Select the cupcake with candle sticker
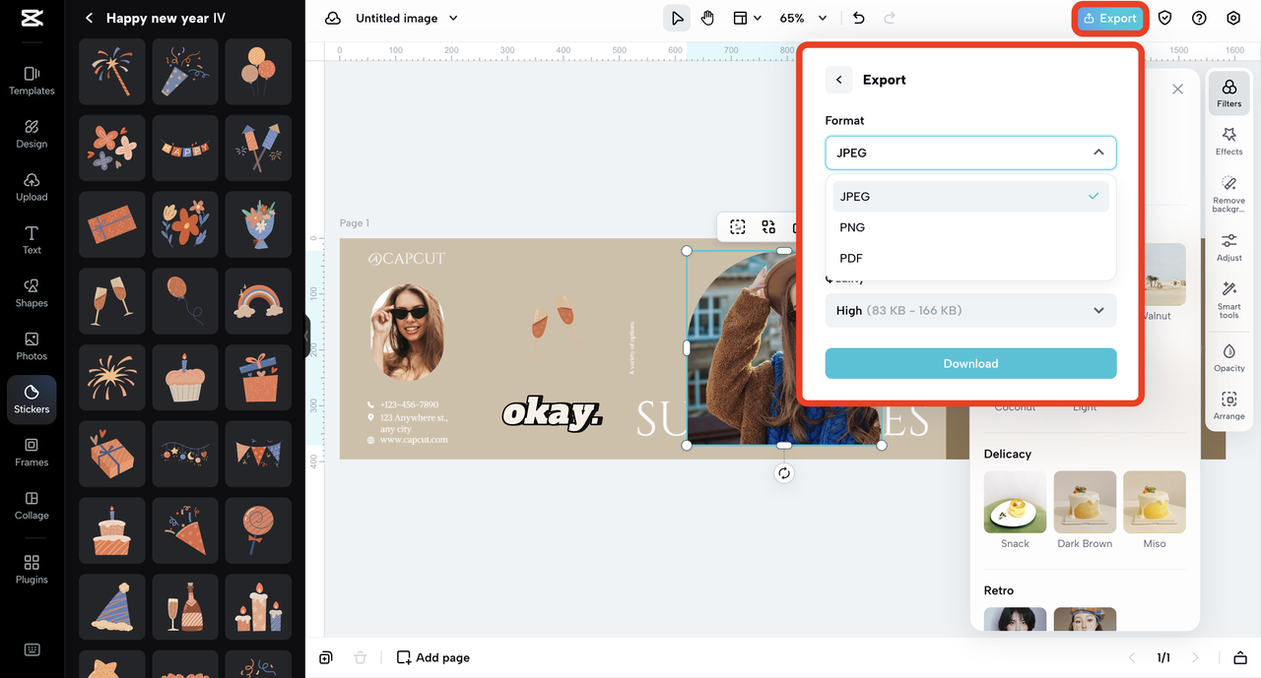 tap(185, 377)
